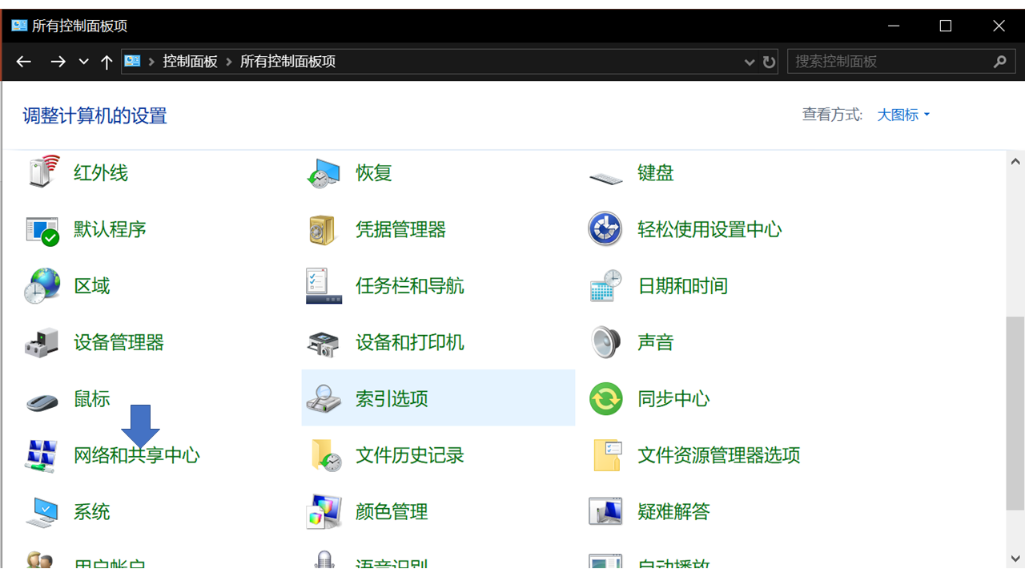1025x577 pixels.
Task: Open the 网络和共享中心 text link
Action: coord(137,455)
